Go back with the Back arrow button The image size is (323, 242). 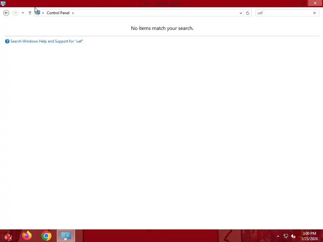pos(6,13)
